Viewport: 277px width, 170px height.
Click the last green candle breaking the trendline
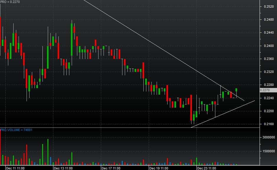[236, 90]
